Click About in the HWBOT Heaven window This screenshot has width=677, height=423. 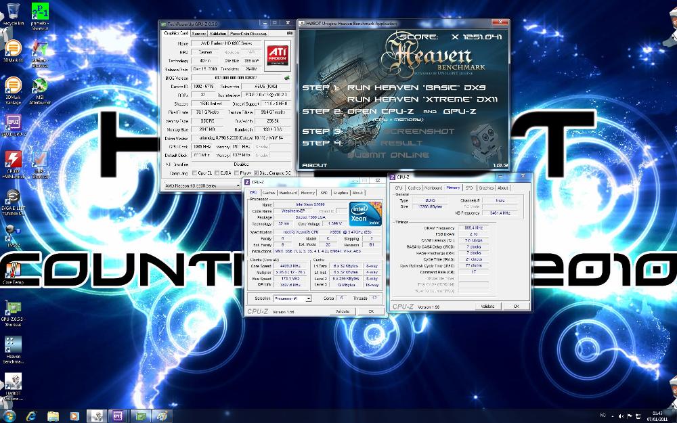314,165
